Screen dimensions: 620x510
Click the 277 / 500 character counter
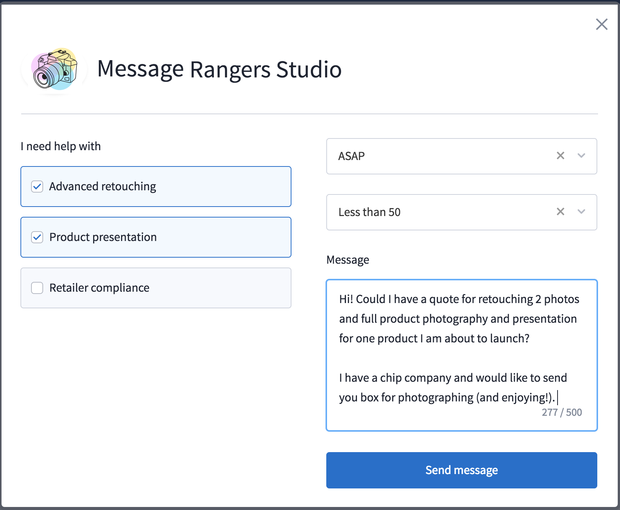pyautogui.click(x=562, y=412)
